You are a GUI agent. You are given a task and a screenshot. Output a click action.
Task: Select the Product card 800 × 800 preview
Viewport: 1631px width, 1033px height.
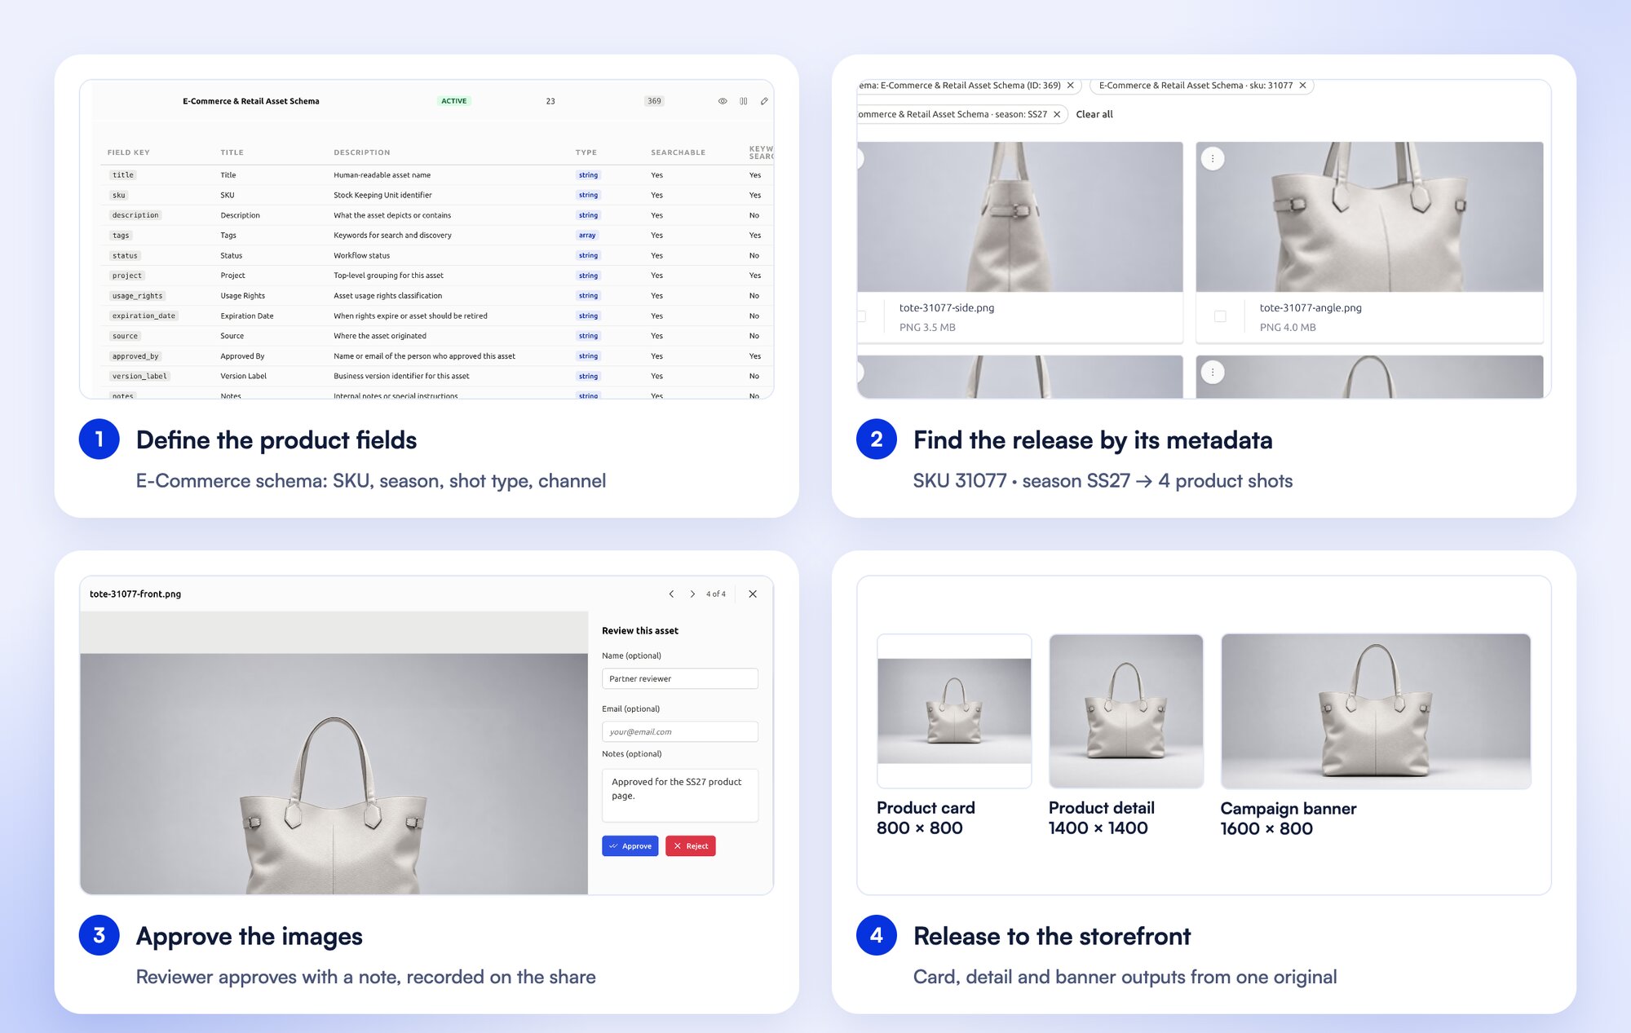click(954, 711)
